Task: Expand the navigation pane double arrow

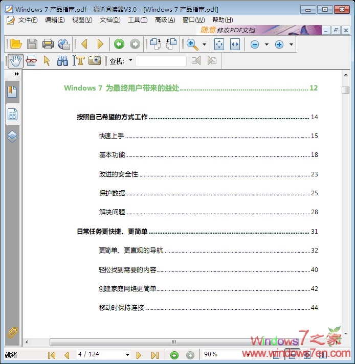Action: 17,74
